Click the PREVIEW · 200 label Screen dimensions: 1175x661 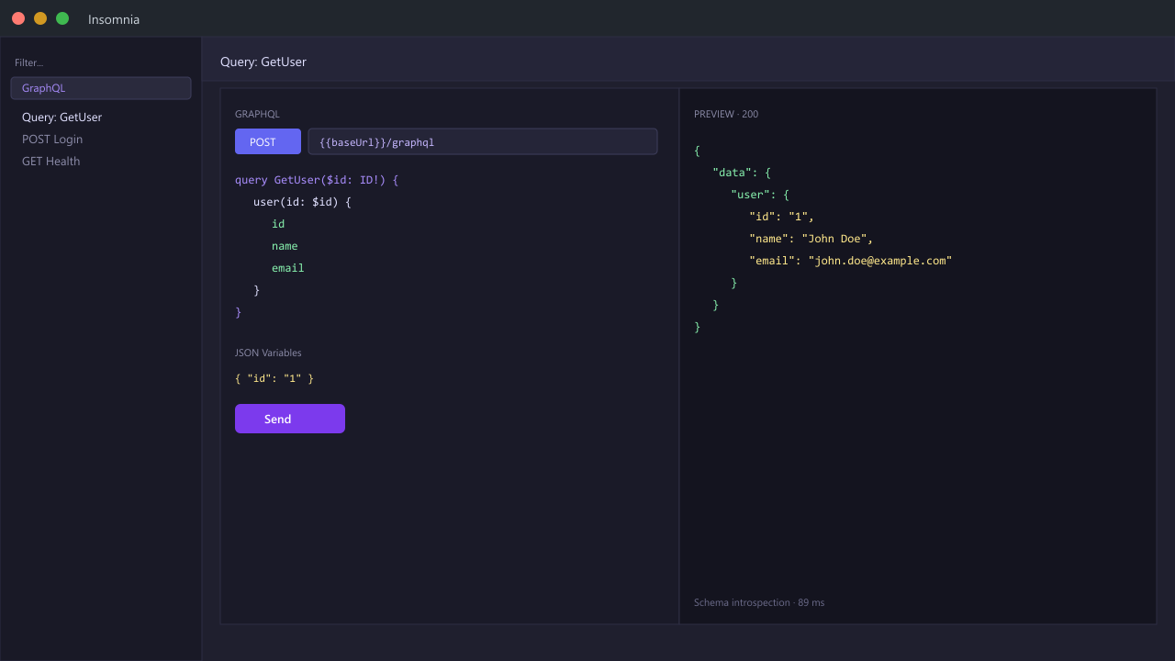[726, 114]
